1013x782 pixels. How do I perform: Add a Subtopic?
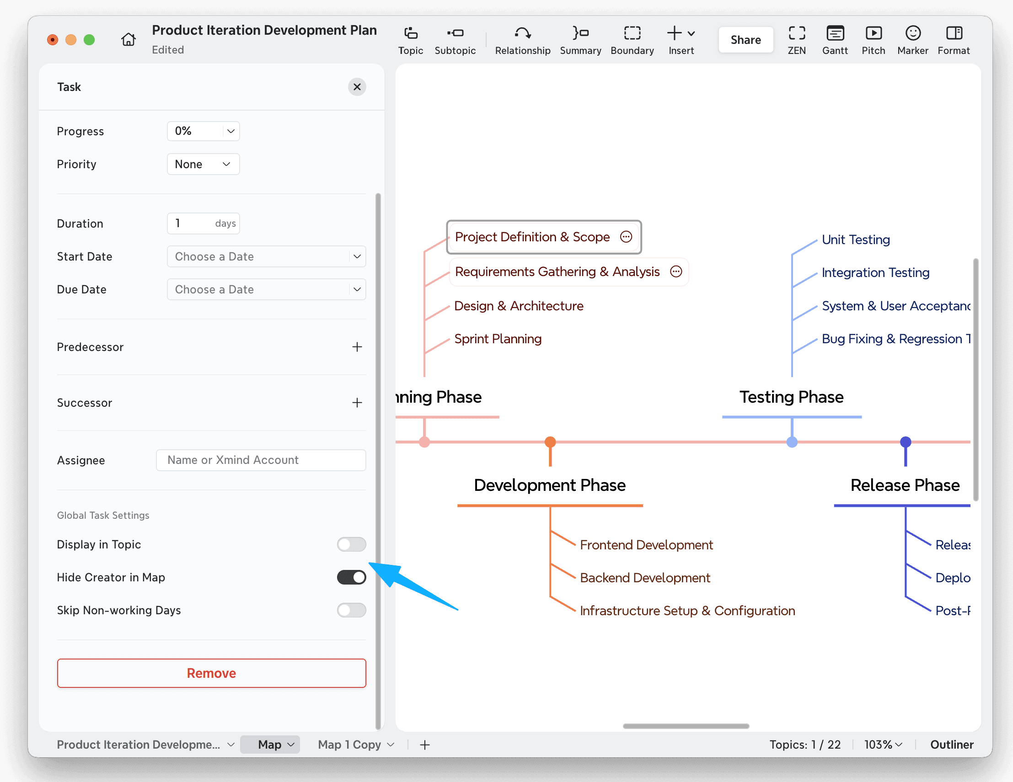coord(455,39)
